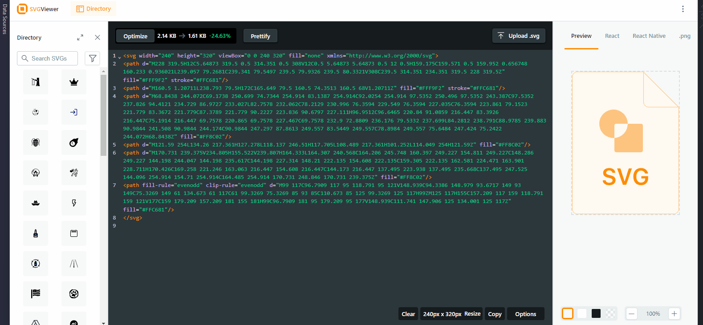Open the Directory tab in header
The height and width of the screenshot is (325, 703).
93,9
